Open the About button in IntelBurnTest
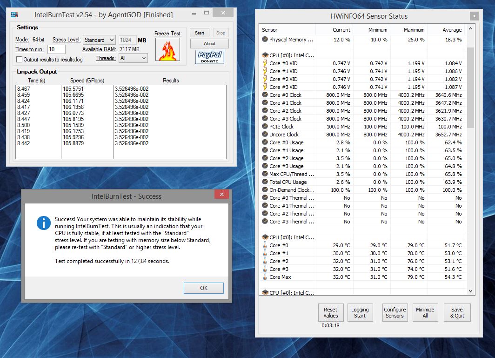 tap(209, 44)
